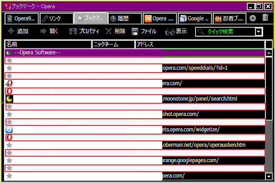Click the help nickname cell

point(98,76)
